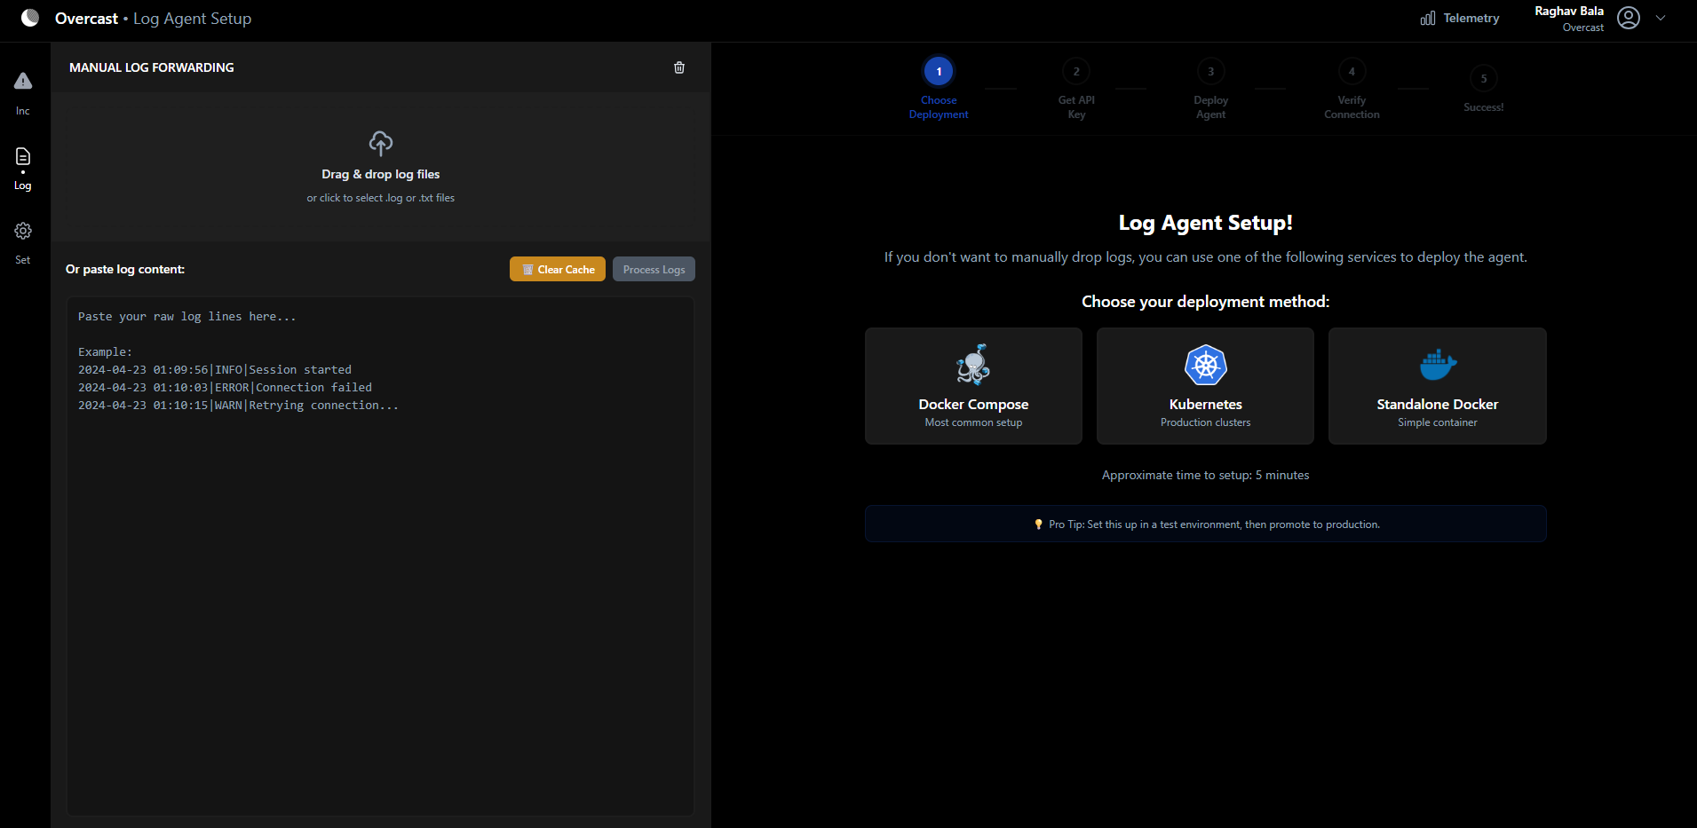
Task: Click the 'Docker Compose' card title
Action: 973,405
